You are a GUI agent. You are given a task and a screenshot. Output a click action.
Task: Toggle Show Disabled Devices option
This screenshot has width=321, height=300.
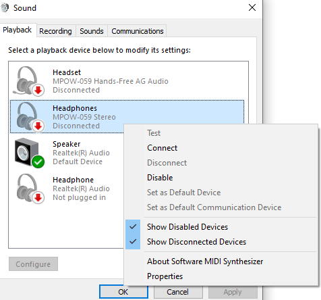coord(187,227)
